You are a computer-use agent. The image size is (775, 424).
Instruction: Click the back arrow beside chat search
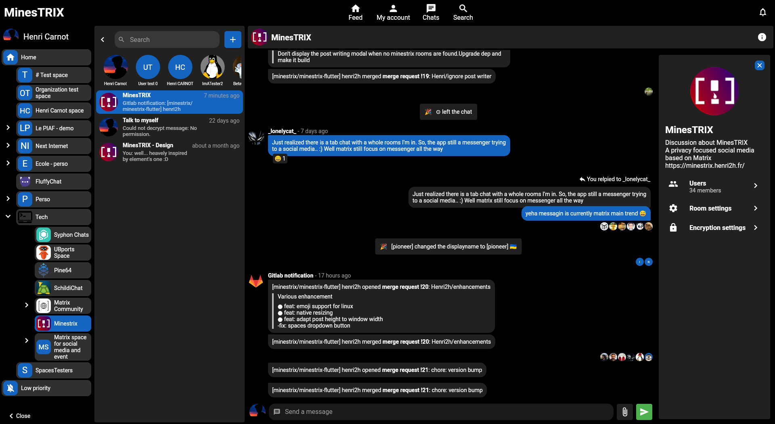click(x=103, y=40)
